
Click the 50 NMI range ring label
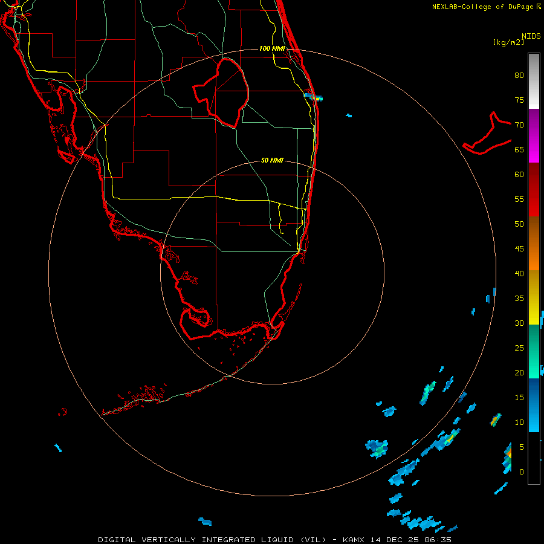coord(272,160)
